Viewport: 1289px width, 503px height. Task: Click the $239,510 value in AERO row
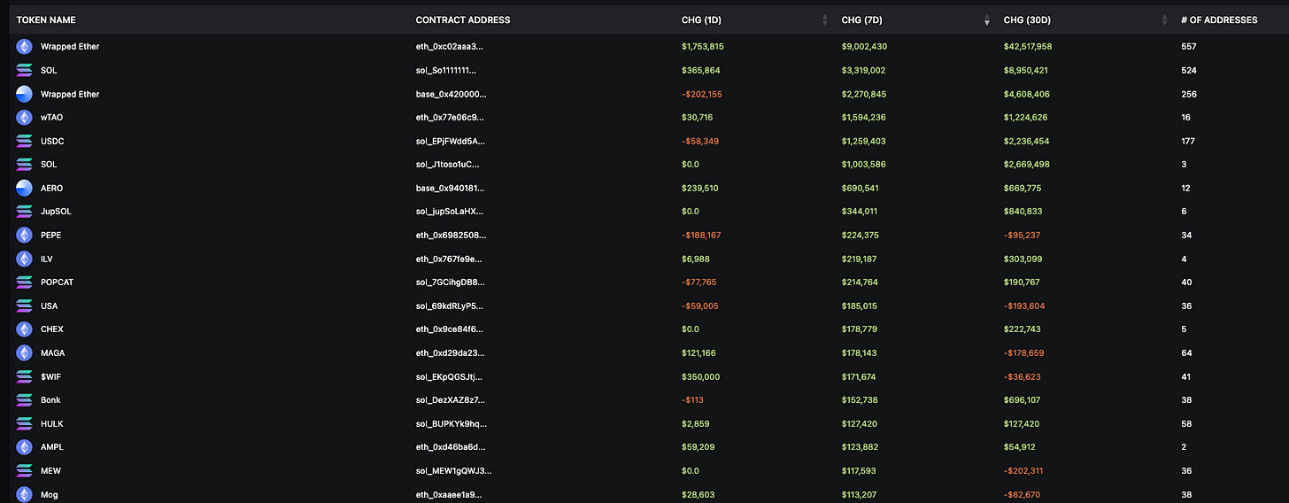[x=699, y=188]
